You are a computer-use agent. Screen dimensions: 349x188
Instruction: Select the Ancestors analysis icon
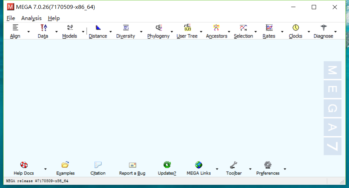216,28
